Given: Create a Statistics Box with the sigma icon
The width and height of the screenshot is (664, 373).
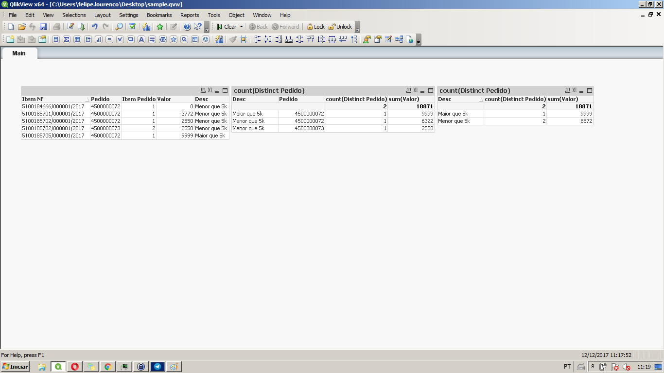Looking at the screenshot, I should point(67,39).
